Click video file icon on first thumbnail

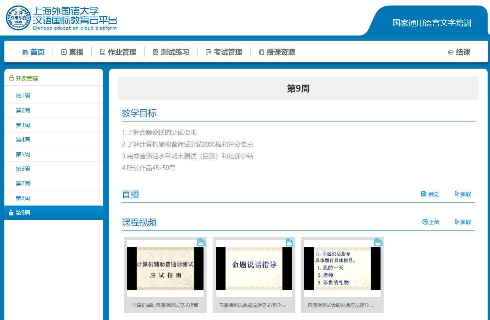click(x=202, y=242)
